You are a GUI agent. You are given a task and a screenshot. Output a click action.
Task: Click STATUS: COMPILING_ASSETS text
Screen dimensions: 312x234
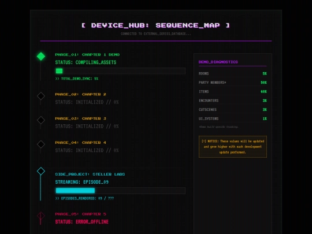pyautogui.click(x=86, y=62)
